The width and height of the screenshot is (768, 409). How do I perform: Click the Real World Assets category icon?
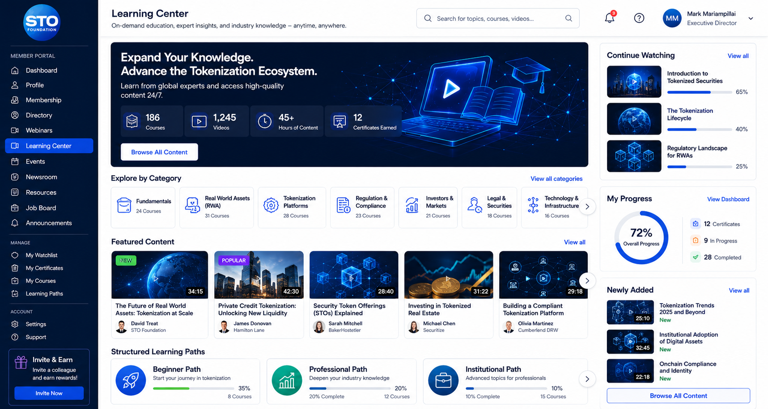(192, 205)
